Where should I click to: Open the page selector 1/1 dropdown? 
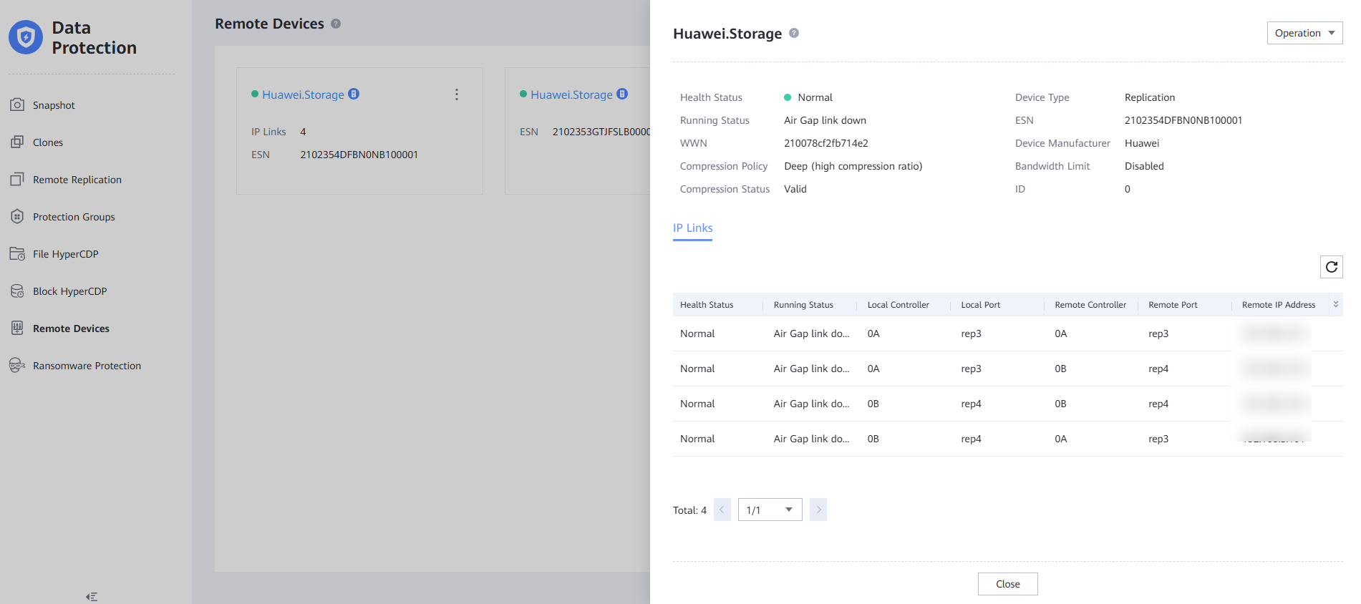tap(770, 510)
